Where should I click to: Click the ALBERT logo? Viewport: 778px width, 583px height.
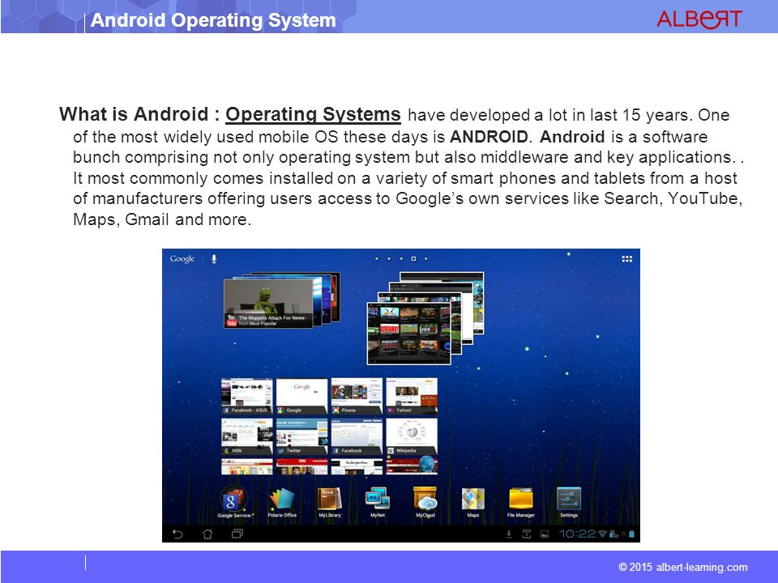click(699, 19)
